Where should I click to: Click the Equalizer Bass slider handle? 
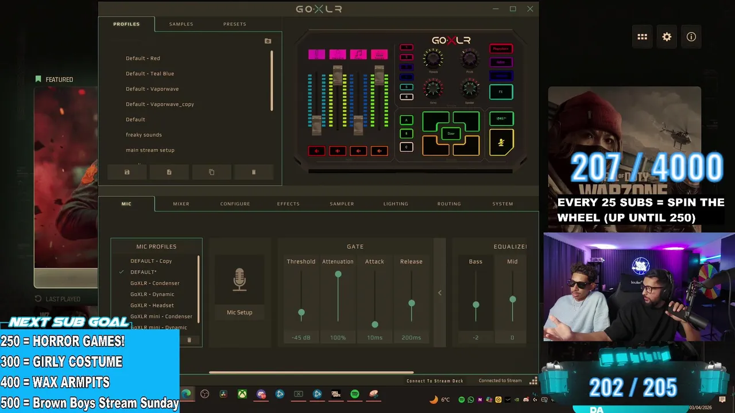(x=476, y=305)
